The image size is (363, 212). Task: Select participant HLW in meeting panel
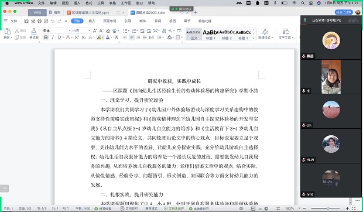331,146
